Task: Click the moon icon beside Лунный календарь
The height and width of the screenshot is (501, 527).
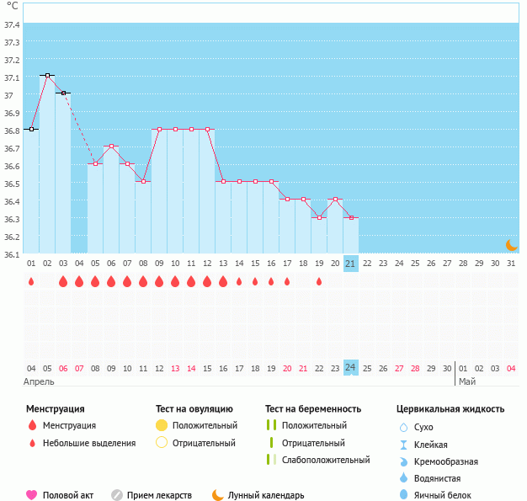Action: [x=218, y=495]
